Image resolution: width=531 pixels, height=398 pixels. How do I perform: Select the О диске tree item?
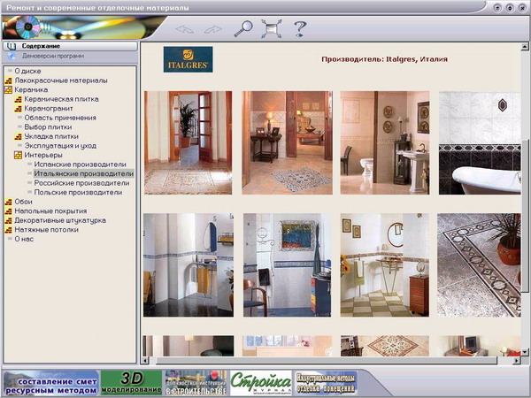[x=27, y=71]
